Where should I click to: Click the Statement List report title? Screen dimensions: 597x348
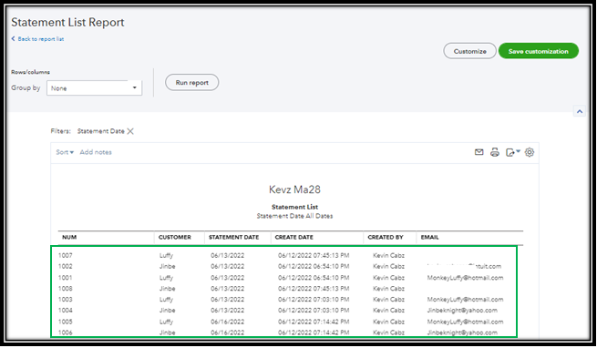pyautogui.click(x=294, y=207)
